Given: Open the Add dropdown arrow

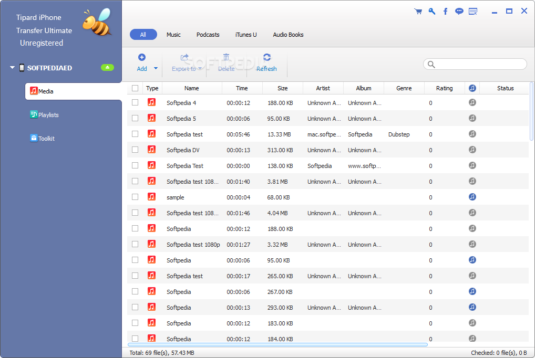Looking at the screenshot, I should point(156,68).
